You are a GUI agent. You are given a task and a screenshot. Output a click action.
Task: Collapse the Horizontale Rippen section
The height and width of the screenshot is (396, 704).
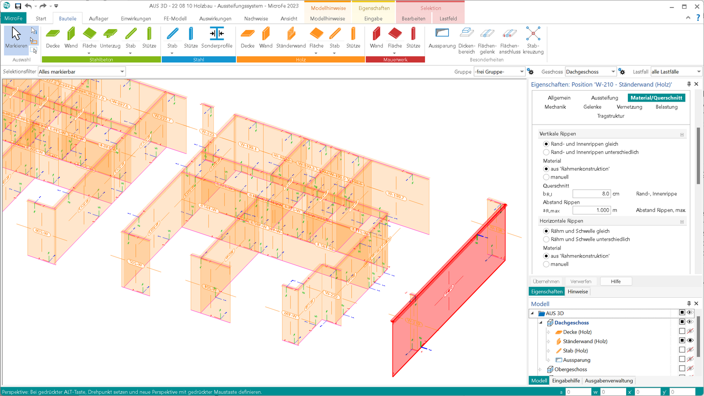pyautogui.click(x=682, y=222)
